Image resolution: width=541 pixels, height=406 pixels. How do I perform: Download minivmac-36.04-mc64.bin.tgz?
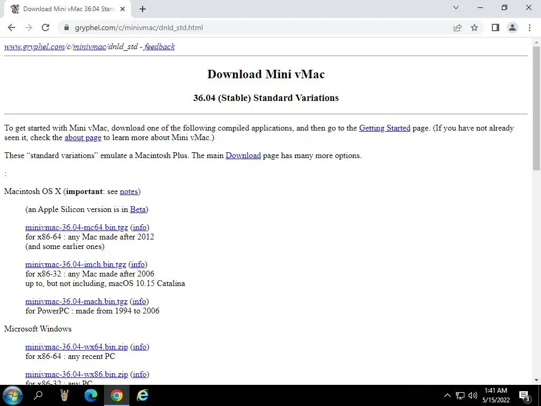(77, 227)
